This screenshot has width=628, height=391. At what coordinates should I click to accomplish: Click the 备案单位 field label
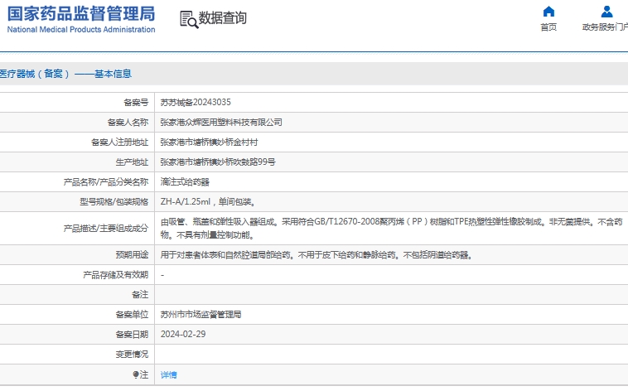tap(133, 315)
